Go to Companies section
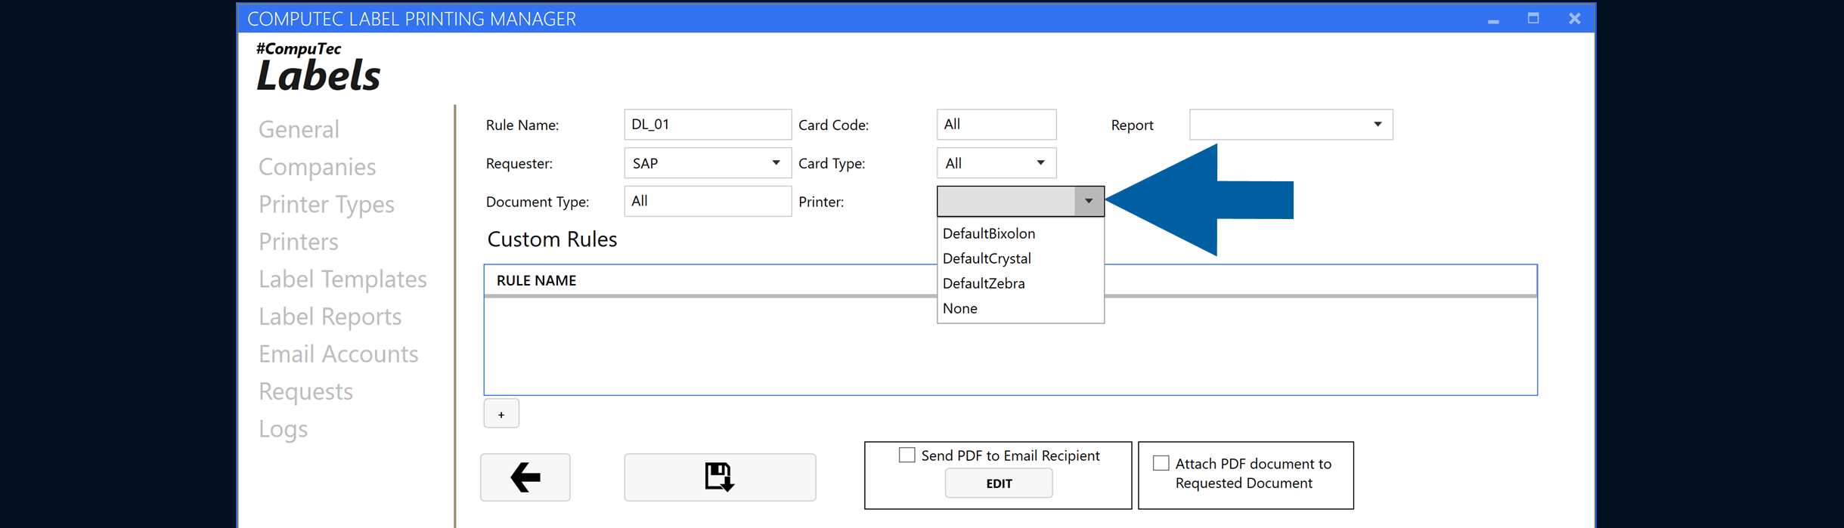 [317, 167]
